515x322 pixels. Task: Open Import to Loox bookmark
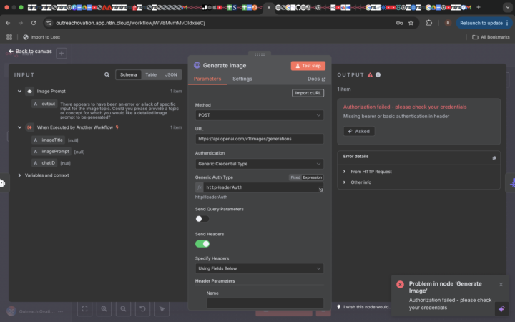[x=41, y=37]
